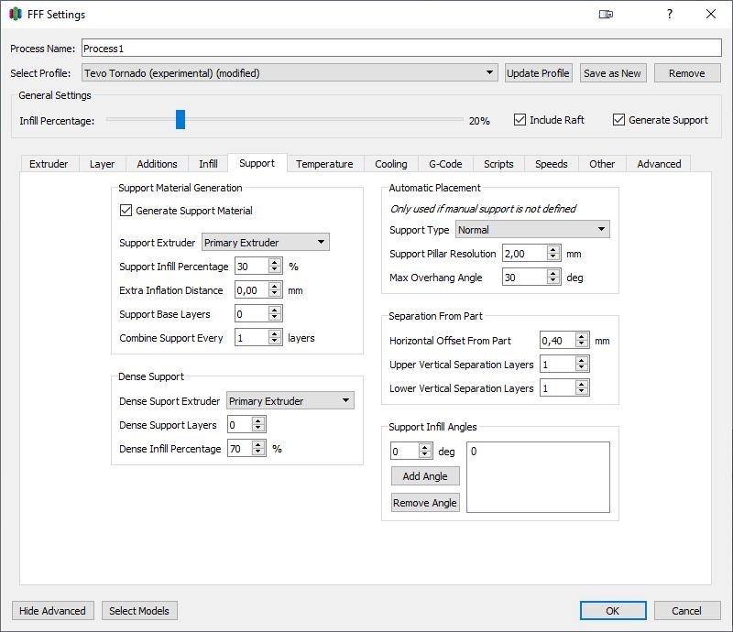Open the Support Extruder dropdown
Screen dimensions: 733x632
point(266,242)
